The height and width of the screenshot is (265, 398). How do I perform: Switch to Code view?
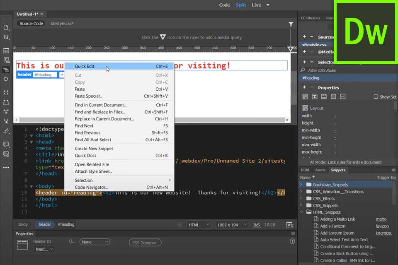click(x=224, y=5)
